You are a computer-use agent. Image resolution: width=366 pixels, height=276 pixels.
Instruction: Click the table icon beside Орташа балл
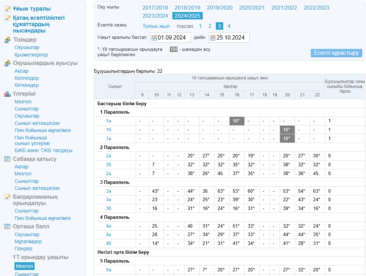7,227
